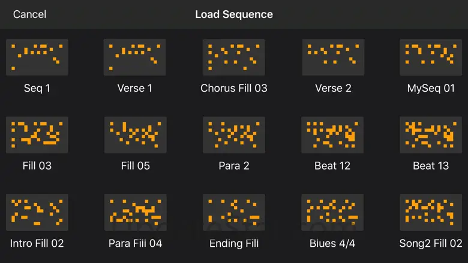This screenshot has width=468, height=263.
Task: Tap the Ending Fill text label
Action: [234, 244]
